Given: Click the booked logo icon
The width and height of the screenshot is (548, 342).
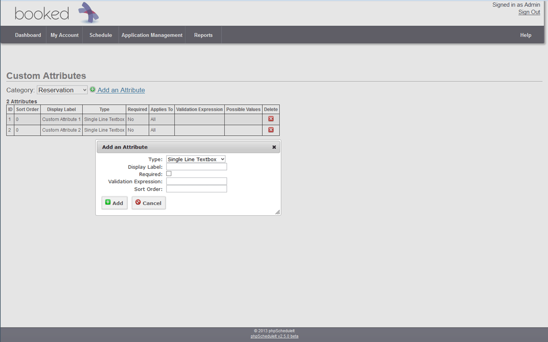Looking at the screenshot, I should [x=89, y=13].
